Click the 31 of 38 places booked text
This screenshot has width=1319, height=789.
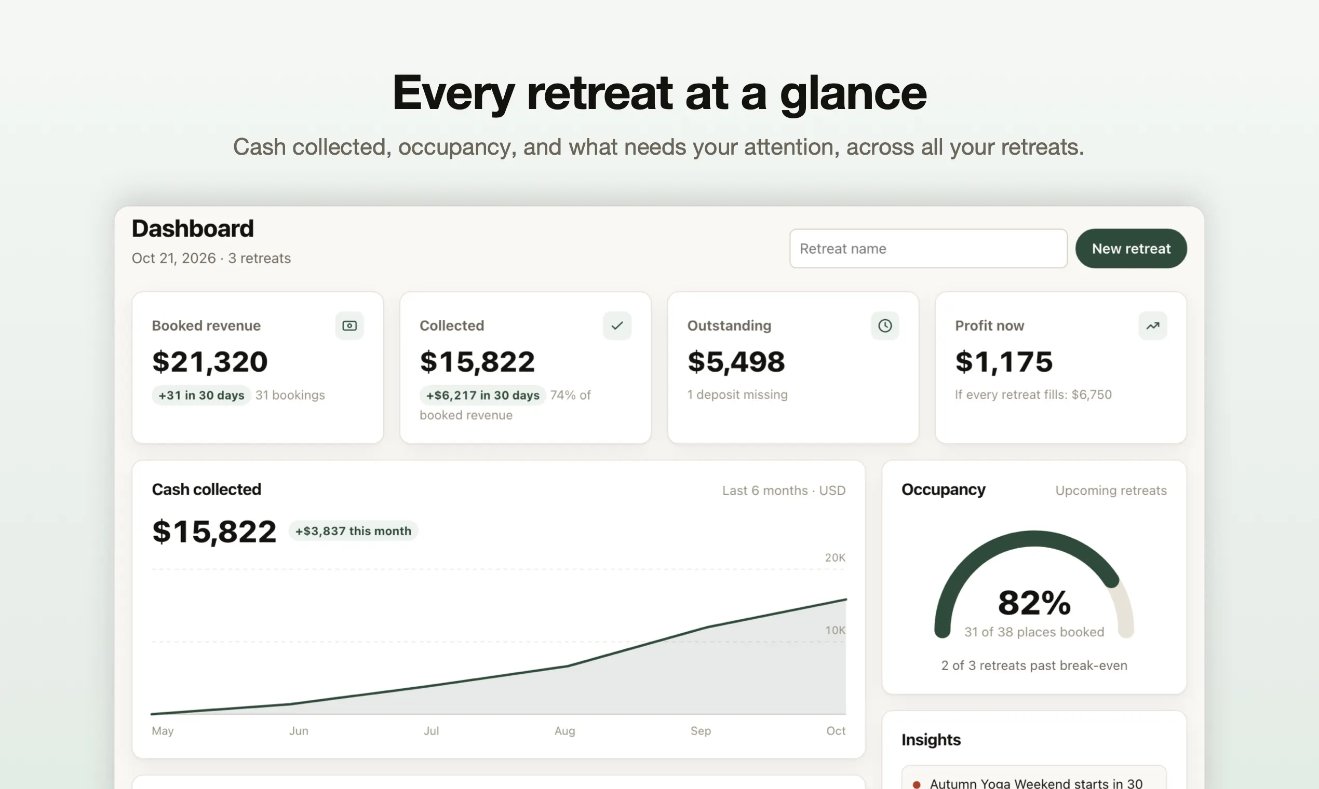point(1034,632)
